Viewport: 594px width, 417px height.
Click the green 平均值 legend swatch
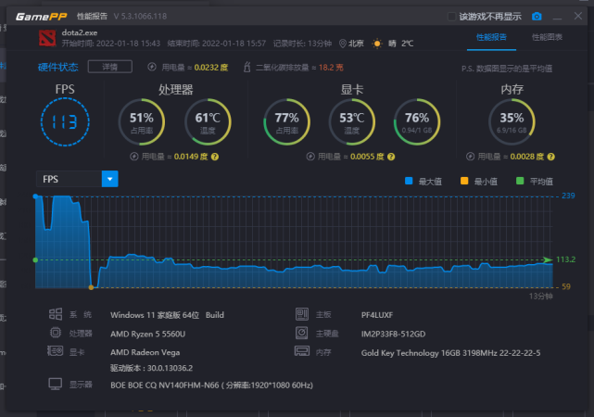tap(520, 181)
